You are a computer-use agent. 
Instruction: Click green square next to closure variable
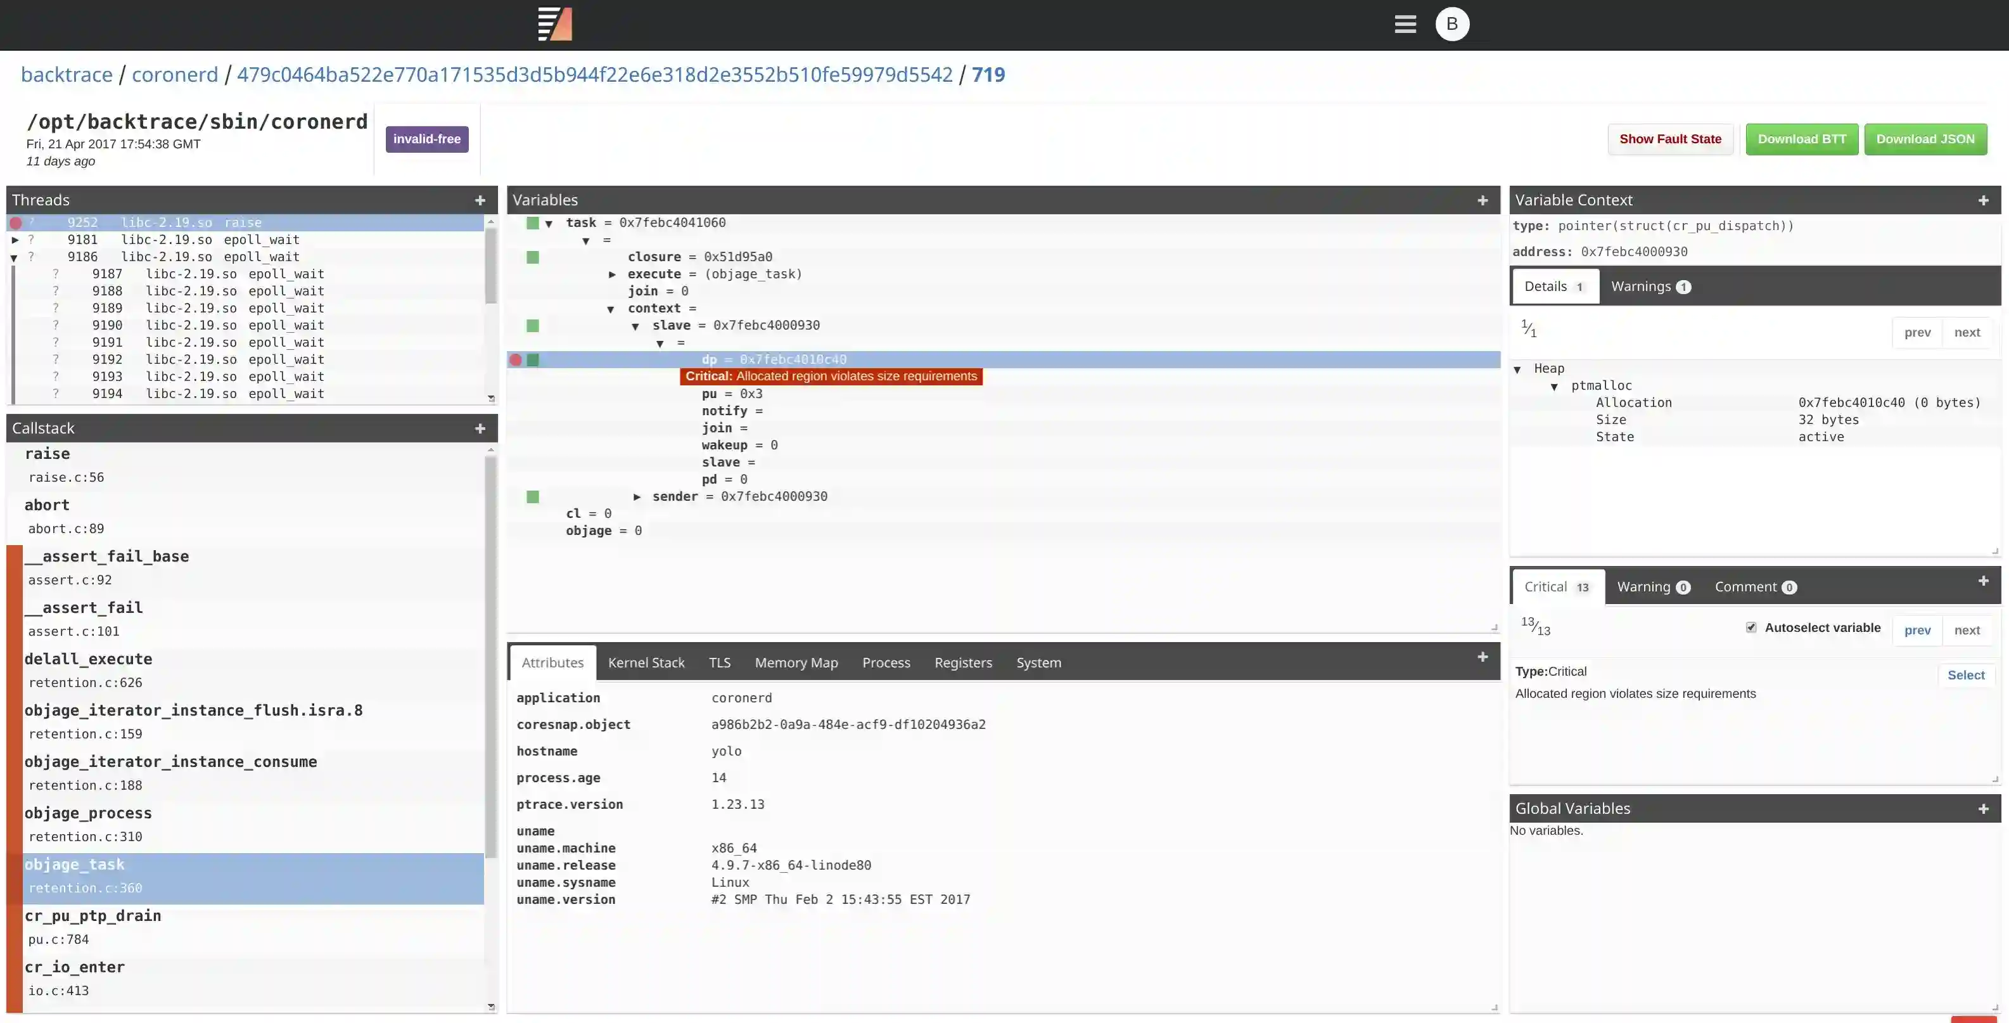(533, 257)
